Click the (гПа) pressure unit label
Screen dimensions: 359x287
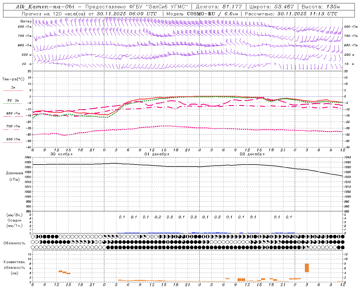[x=15, y=179]
